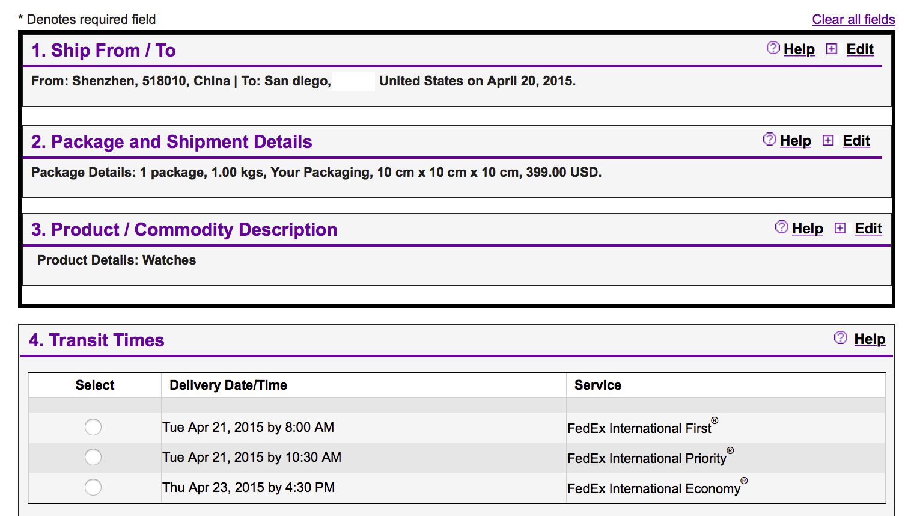
Task: Open Help link for Transit Times
Action: [x=870, y=339]
